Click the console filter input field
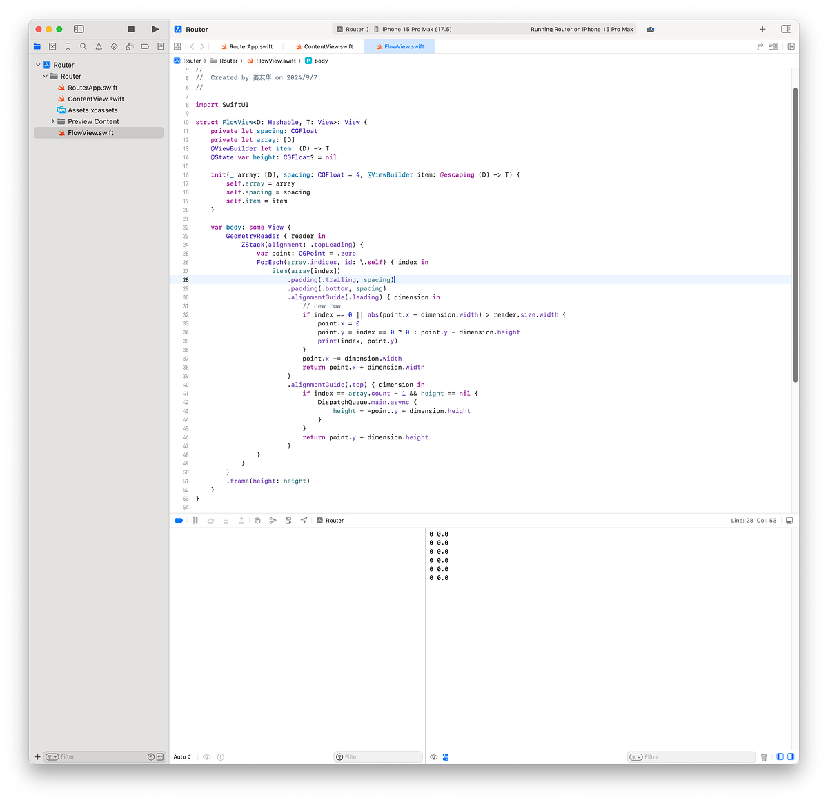 tap(690, 756)
